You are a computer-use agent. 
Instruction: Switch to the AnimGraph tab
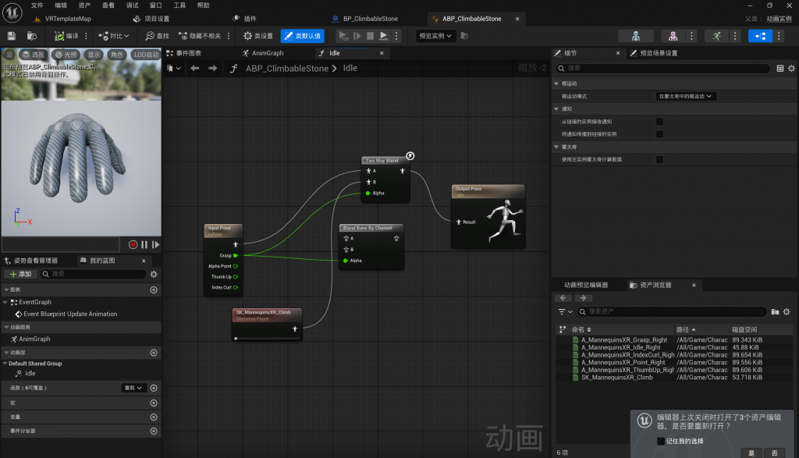pos(263,53)
